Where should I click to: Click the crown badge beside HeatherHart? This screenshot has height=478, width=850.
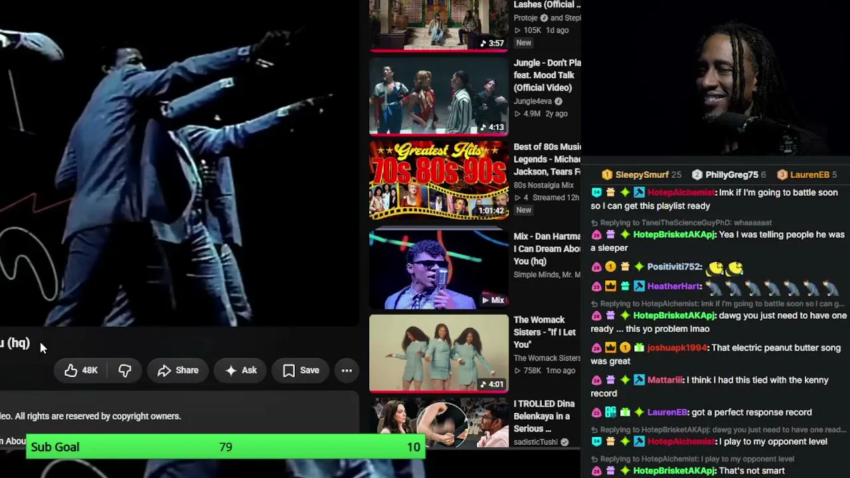pos(610,286)
